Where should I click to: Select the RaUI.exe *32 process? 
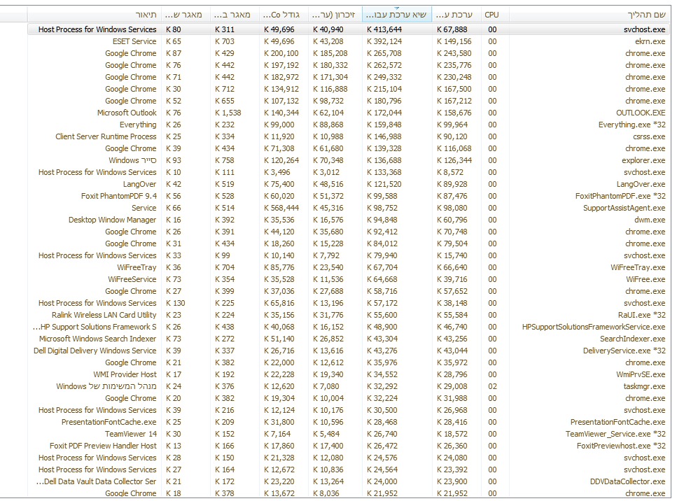(641, 315)
